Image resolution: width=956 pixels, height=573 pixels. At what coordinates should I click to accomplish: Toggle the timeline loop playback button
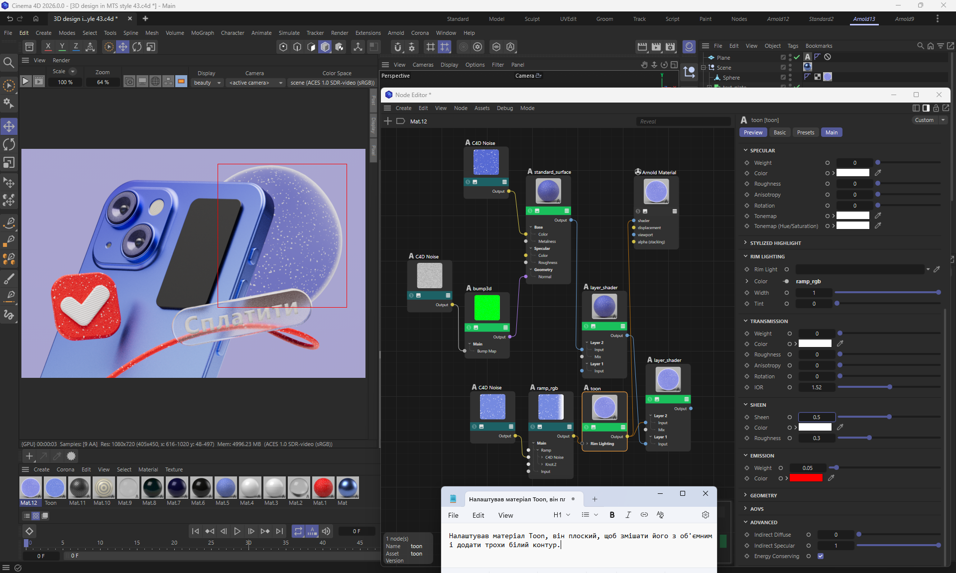pyautogui.click(x=298, y=531)
